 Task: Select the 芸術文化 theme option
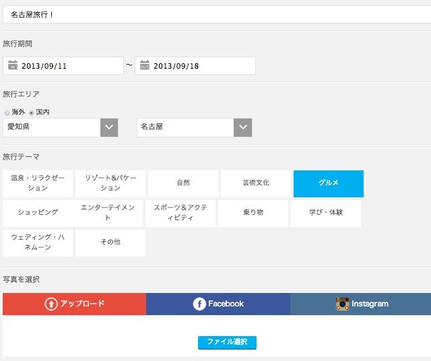[x=256, y=183]
